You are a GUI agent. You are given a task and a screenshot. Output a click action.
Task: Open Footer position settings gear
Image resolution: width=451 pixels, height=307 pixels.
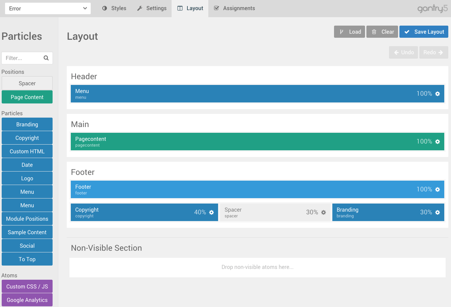click(438, 189)
